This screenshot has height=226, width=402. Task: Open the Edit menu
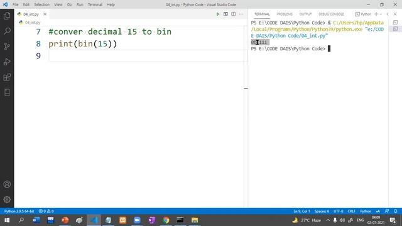26,4
